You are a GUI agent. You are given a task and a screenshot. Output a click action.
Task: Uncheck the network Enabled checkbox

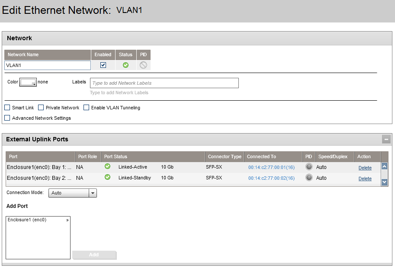click(103, 65)
